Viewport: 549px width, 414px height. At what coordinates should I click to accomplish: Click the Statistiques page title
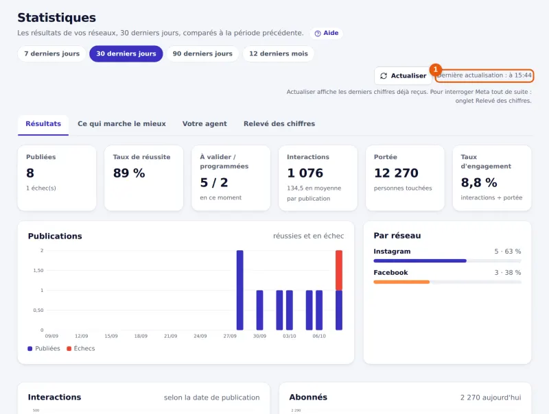click(57, 18)
